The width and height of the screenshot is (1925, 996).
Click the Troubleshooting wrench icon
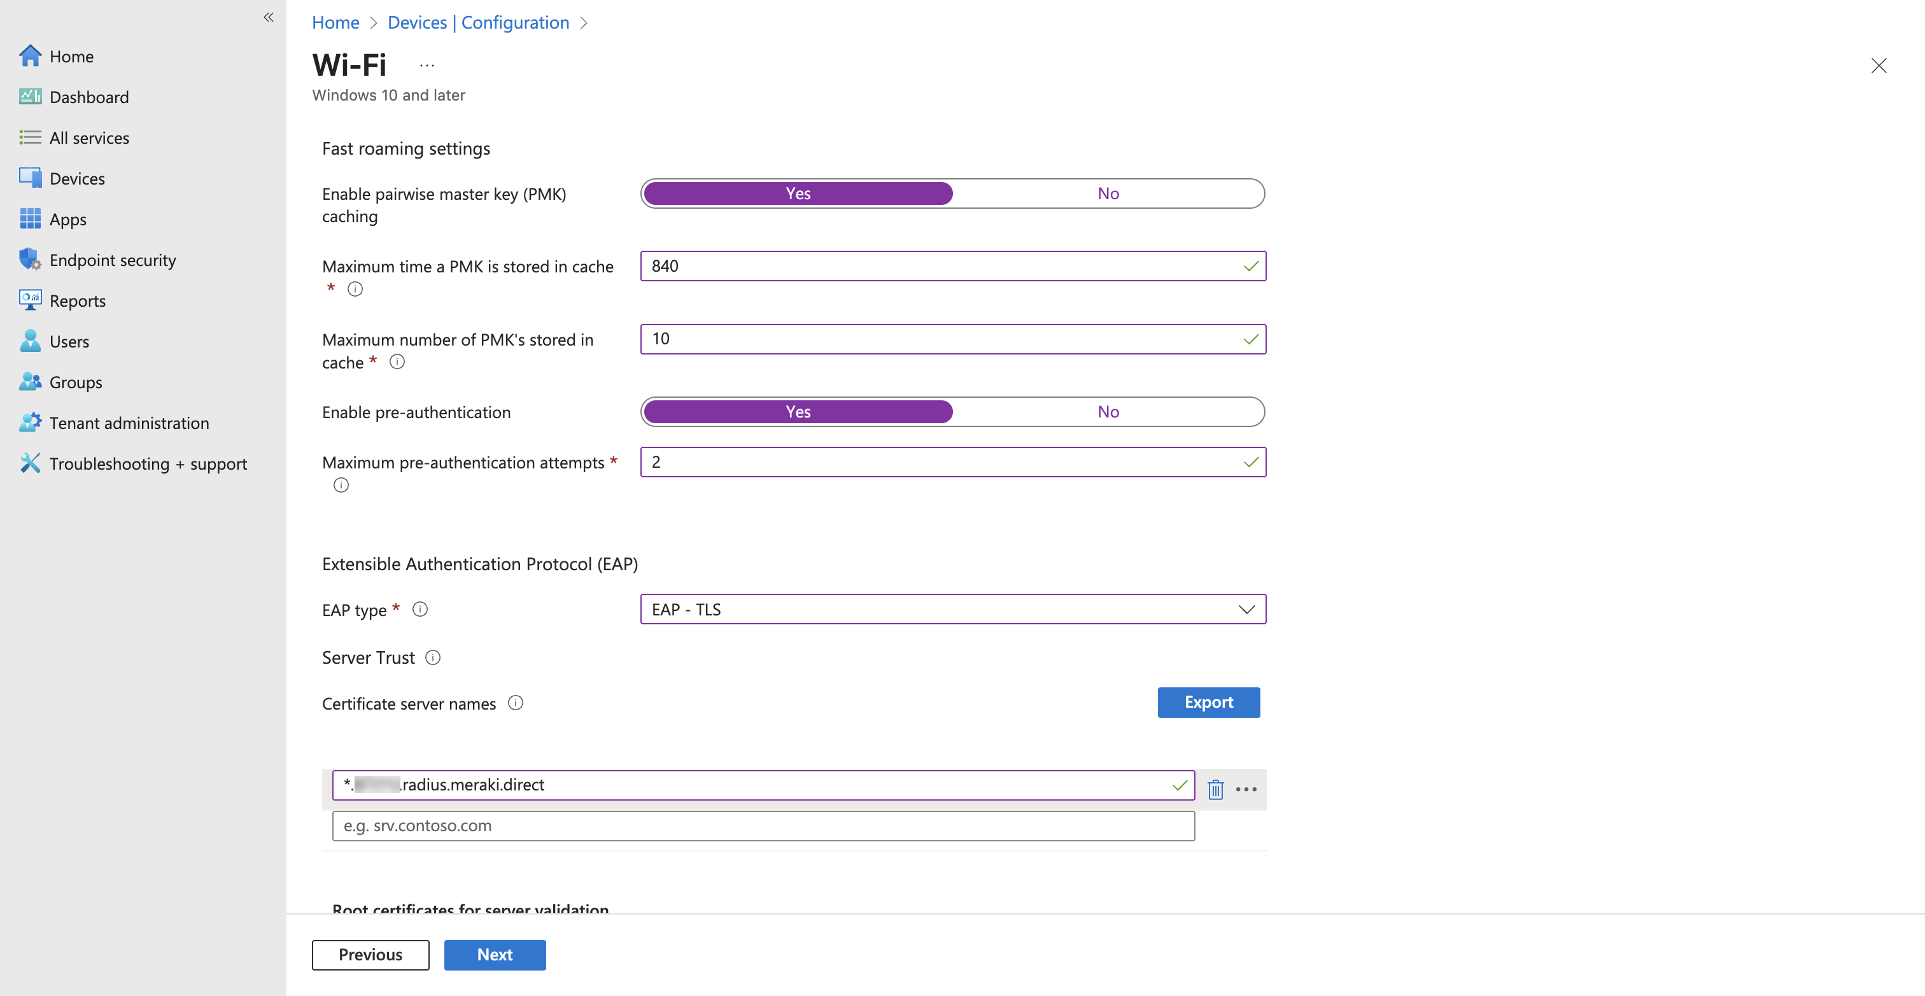click(x=30, y=463)
